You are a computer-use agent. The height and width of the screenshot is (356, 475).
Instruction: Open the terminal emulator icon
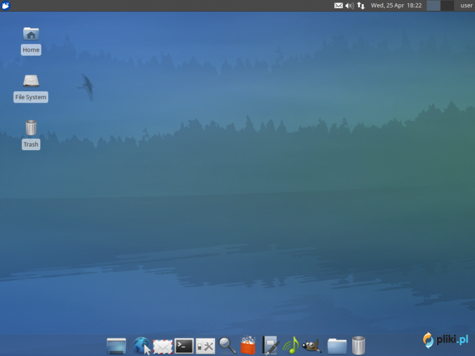pos(184,346)
